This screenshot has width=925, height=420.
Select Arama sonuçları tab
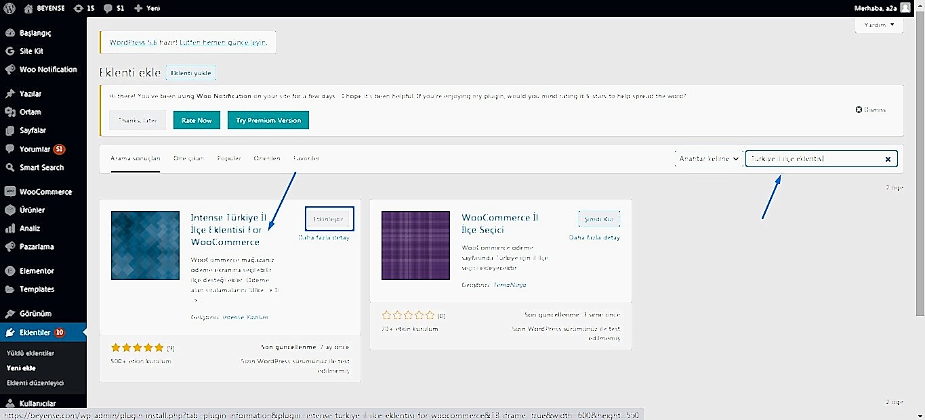pos(136,158)
